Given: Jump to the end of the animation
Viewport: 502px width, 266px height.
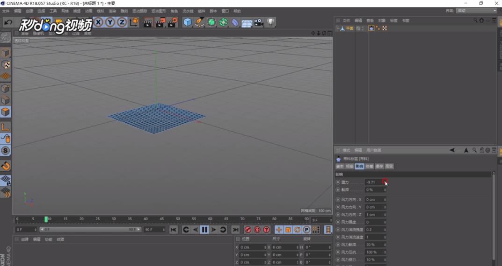Looking at the screenshot, I should coord(235,230).
